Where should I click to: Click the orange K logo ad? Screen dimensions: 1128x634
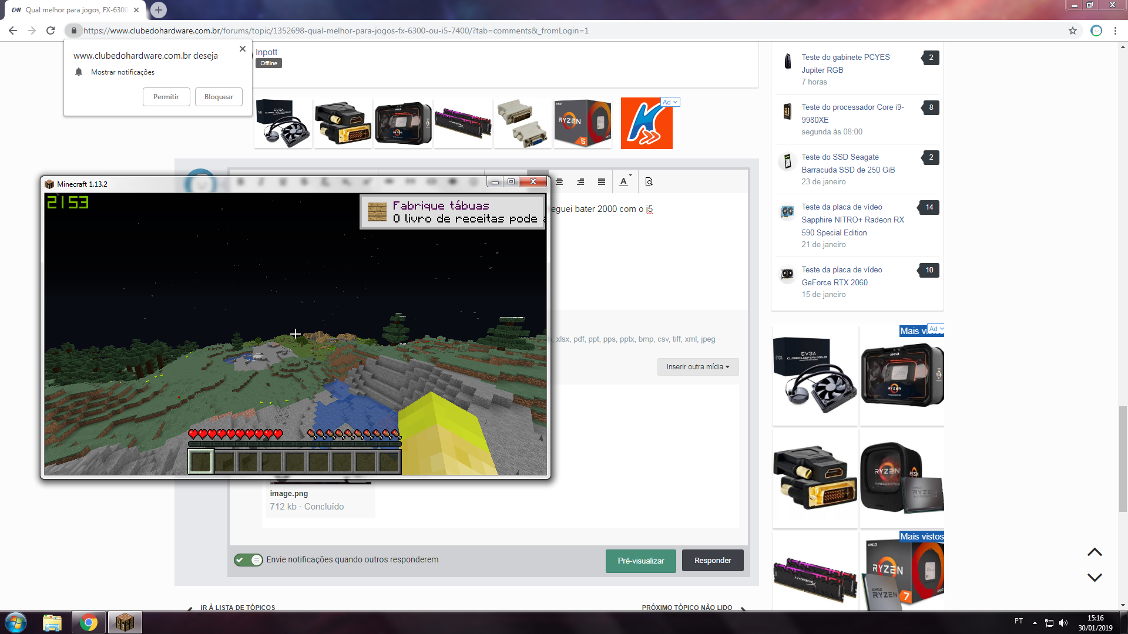(646, 123)
